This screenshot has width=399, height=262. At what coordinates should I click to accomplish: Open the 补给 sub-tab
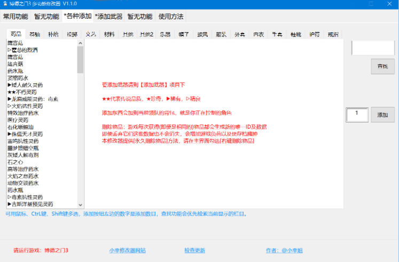click(x=53, y=34)
